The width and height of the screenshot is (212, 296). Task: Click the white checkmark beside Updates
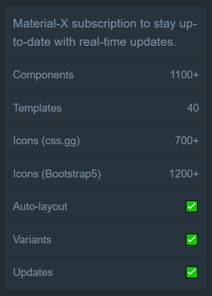click(191, 272)
